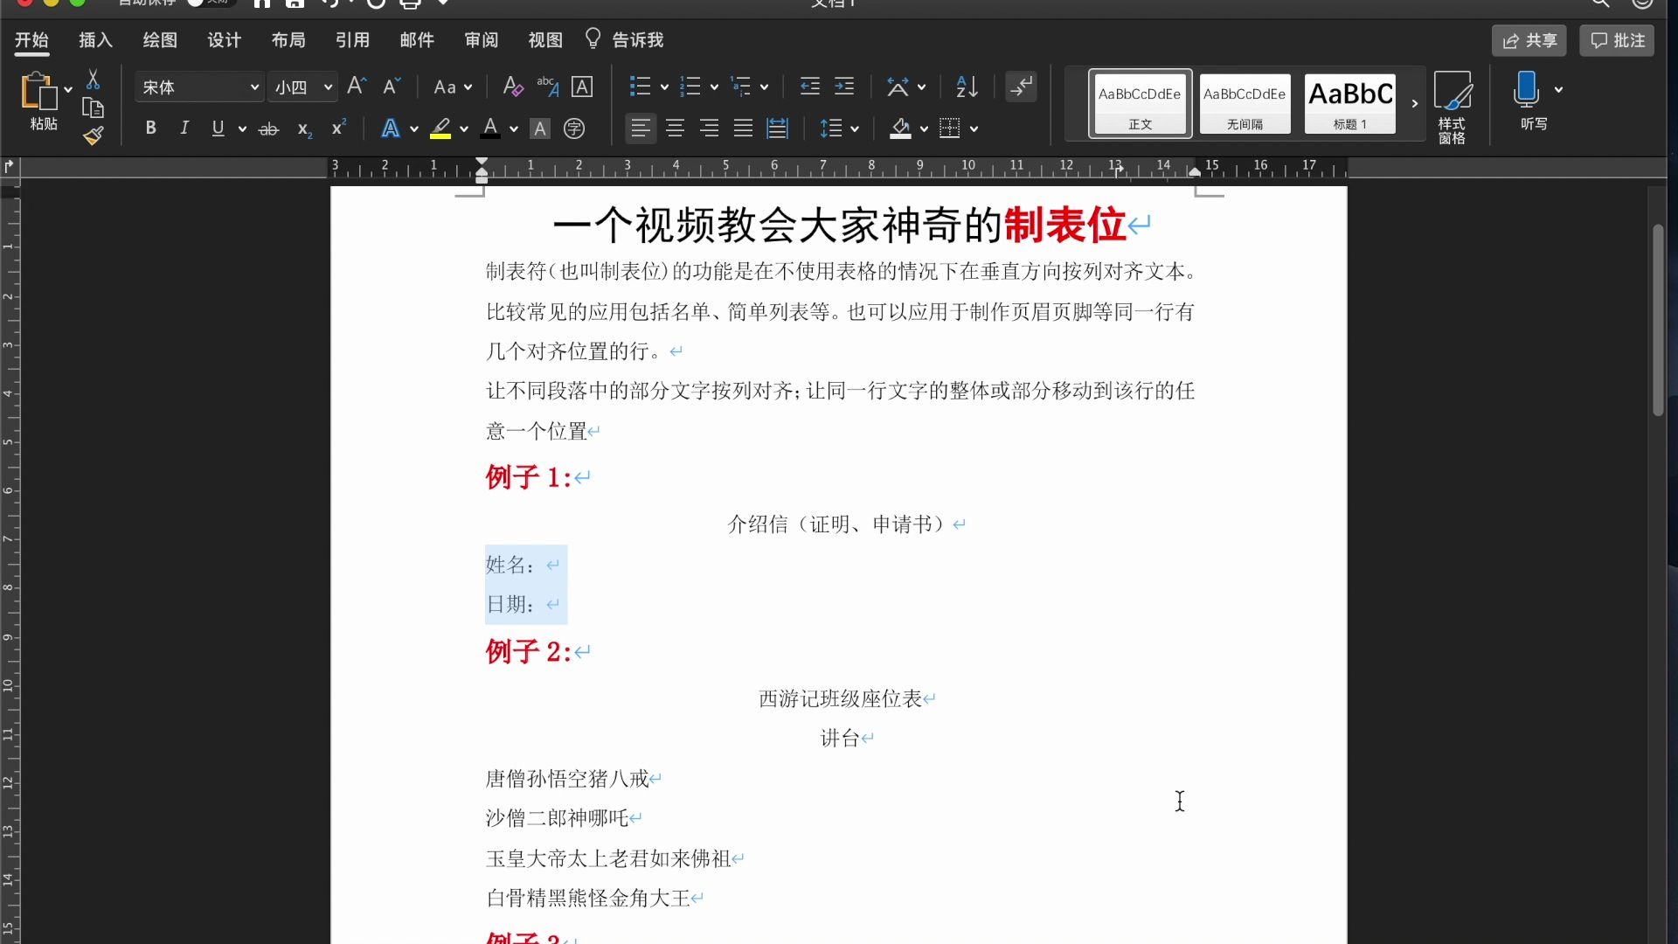The width and height of the screenshot is (1678, 944).
Task: Toggle show paragraph marks
Action: [x=1021, y=87]
